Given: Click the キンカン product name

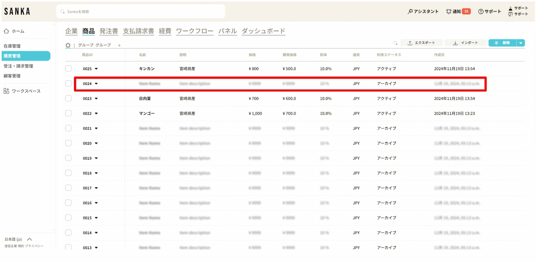Looking at the screenshot, I should point(147,69).
